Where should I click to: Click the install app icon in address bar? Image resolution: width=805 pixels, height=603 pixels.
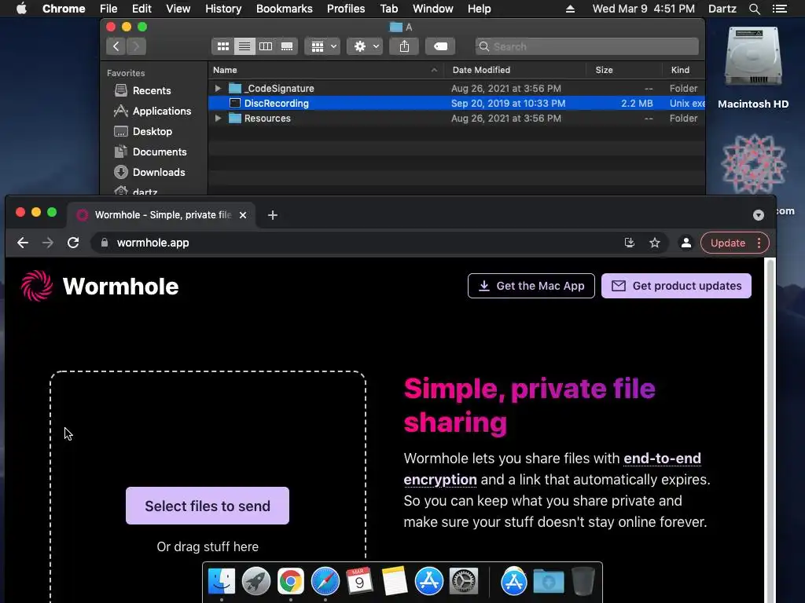click(630, 243)
